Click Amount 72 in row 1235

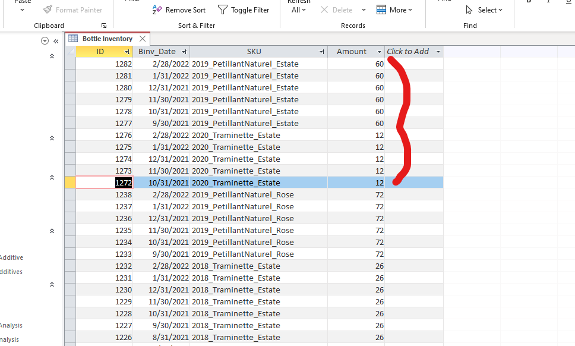[x=356, y=231]
